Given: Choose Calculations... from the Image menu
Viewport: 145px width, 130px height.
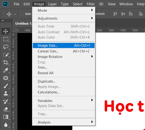Looking at the screenshot, I should pyautogui.click(x=64, y=92).
